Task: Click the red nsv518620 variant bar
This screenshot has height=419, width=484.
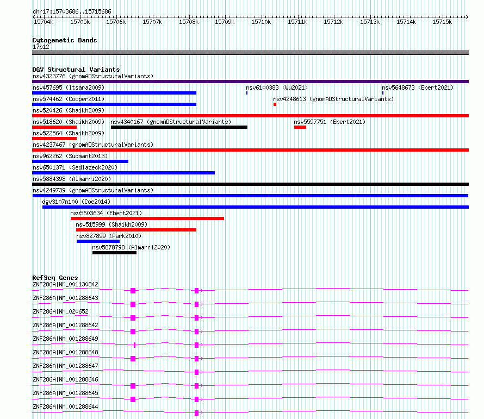Action: coord(54,127)
